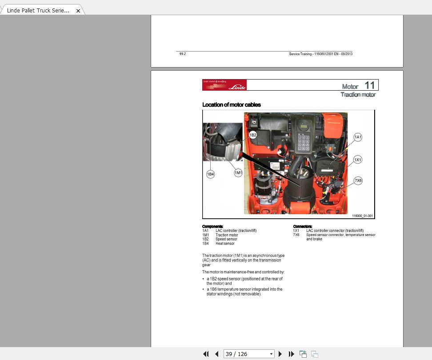Click the go-to-previous-view icon
The image size is (432, 360).
click(303, 354)
